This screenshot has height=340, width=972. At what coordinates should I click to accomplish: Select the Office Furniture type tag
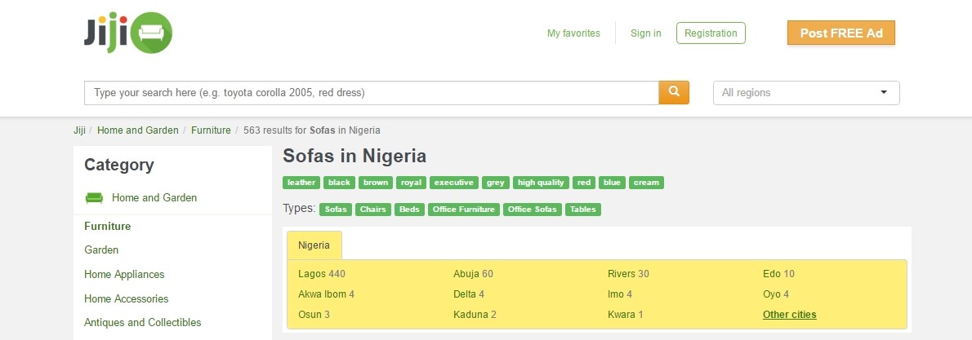[464, 210]
